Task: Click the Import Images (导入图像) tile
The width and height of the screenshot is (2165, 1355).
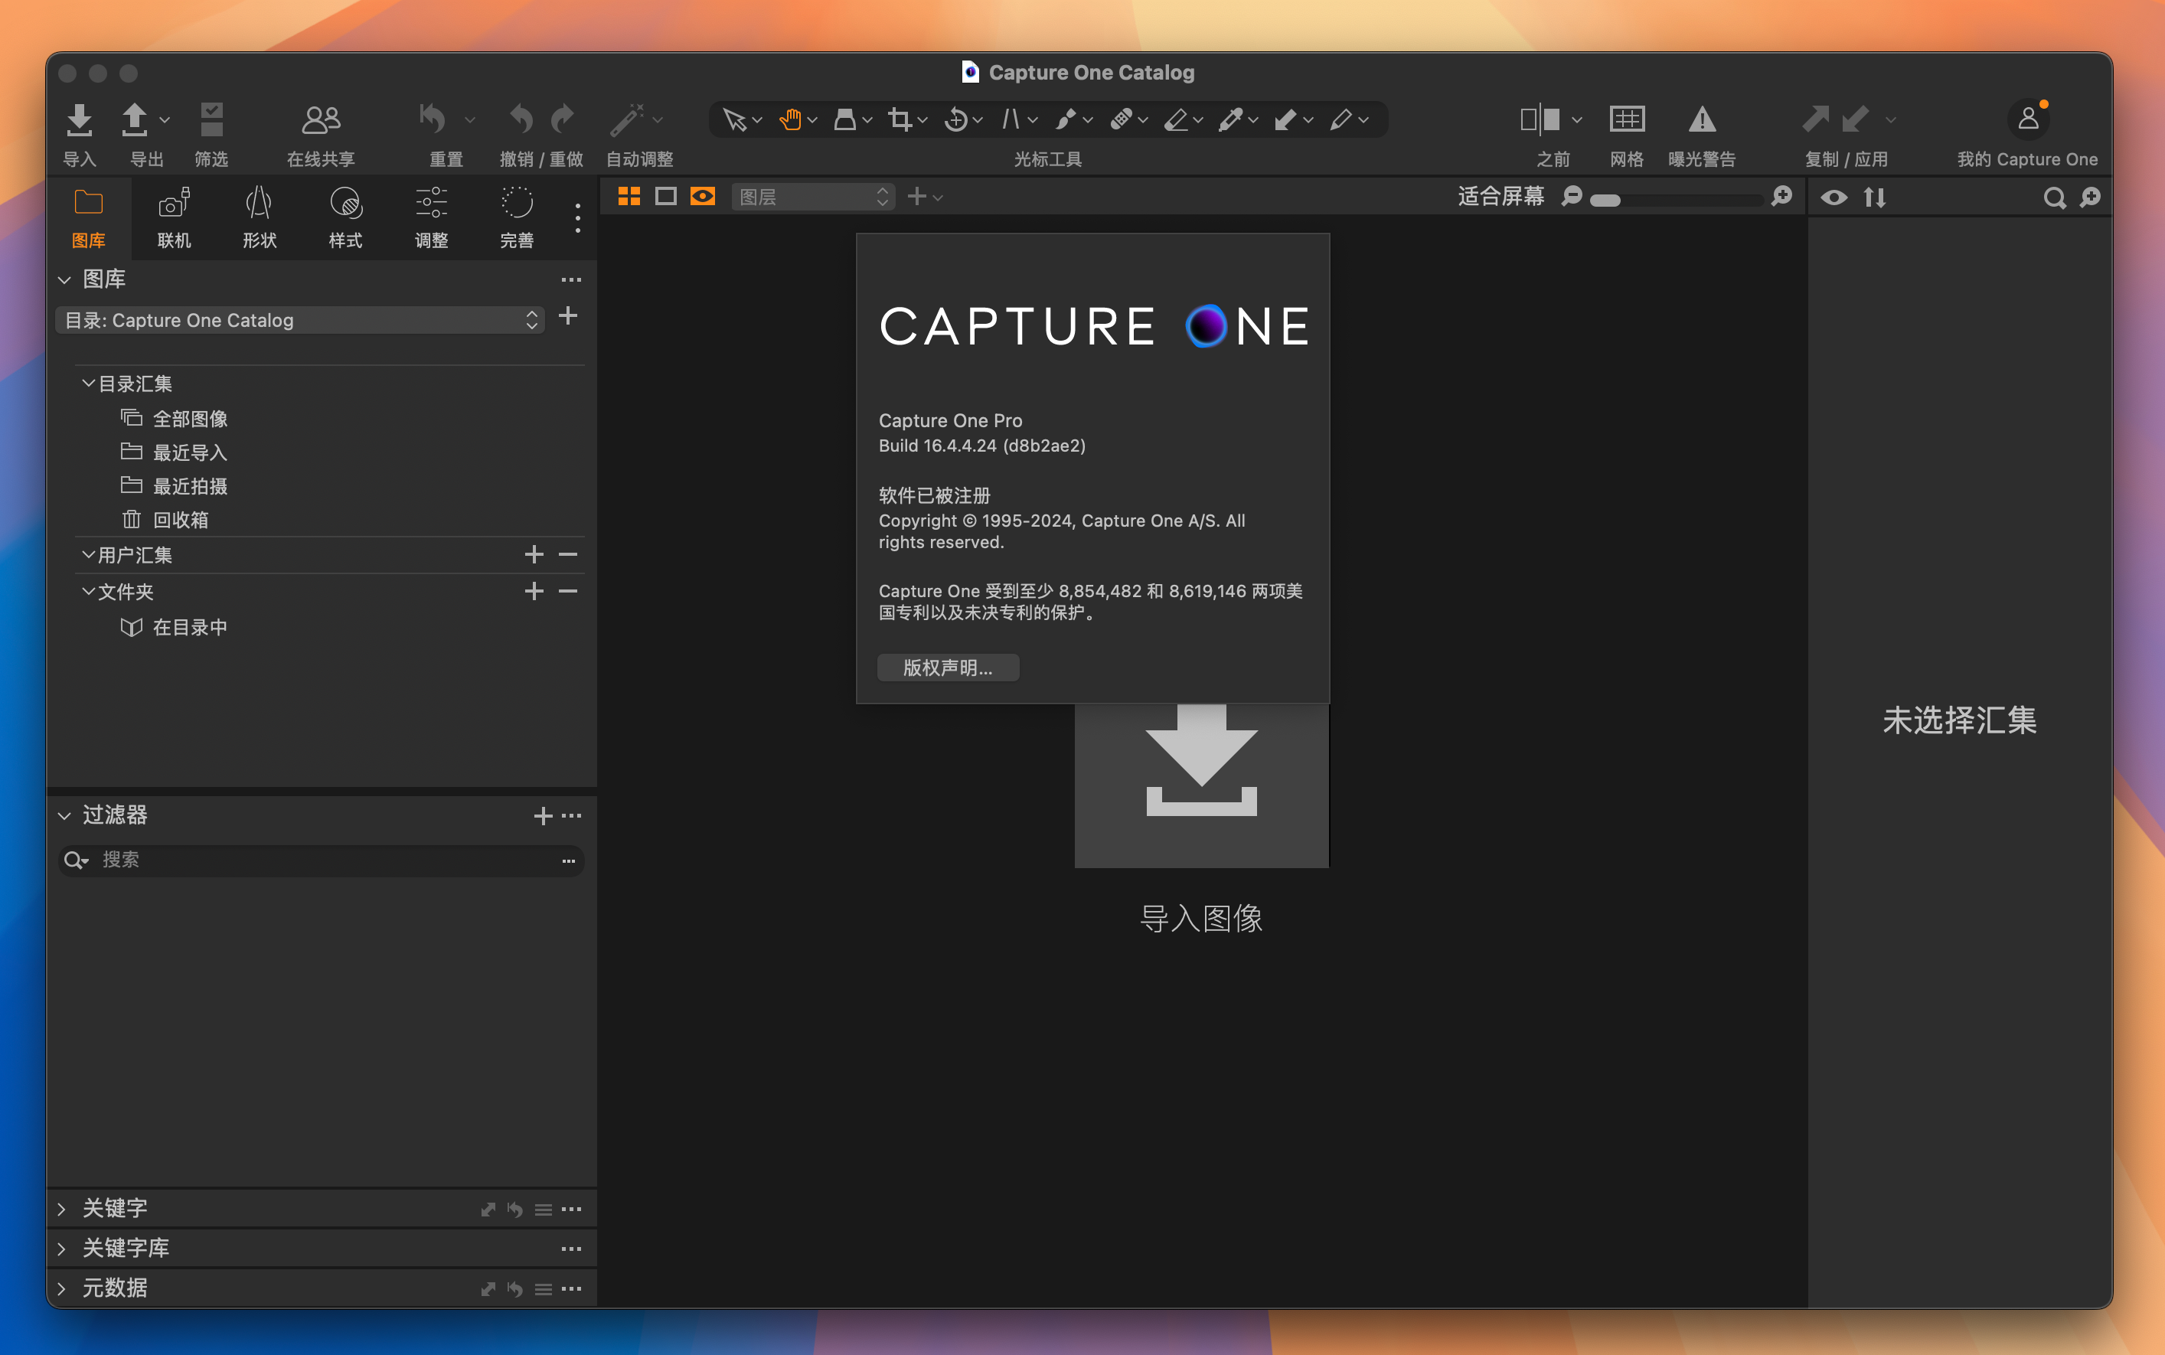Action: pos(1201,786)
